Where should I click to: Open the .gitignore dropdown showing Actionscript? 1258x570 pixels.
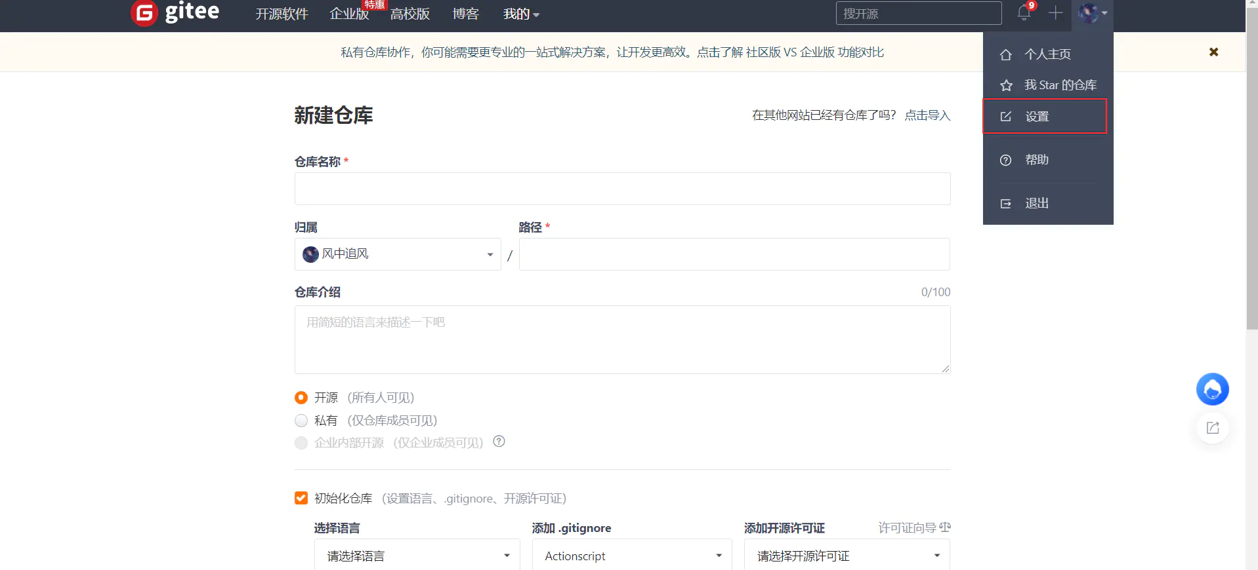pos(632,556)
